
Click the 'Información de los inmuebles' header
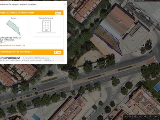pyautogui.click(x=15, y=52)
